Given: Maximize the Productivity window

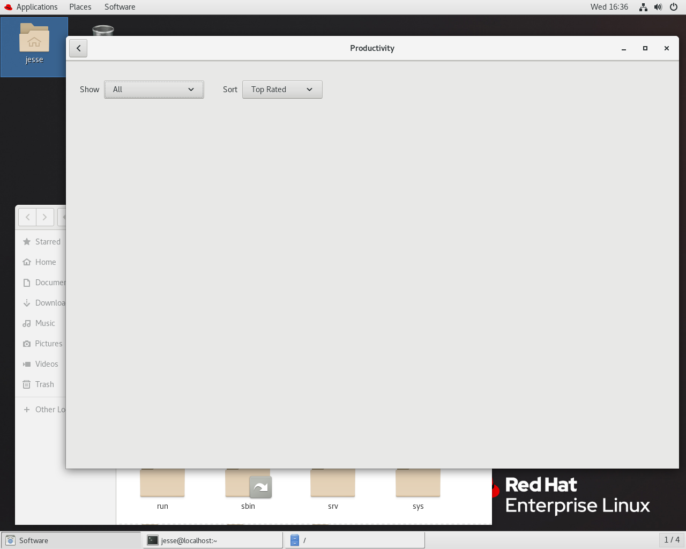Looking at the screenshot, I should tap(645, 48).
